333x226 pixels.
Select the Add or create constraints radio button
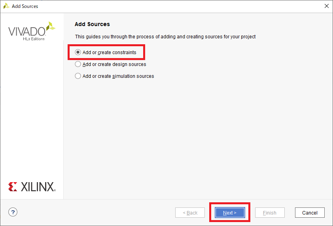[x=78, y=52]
